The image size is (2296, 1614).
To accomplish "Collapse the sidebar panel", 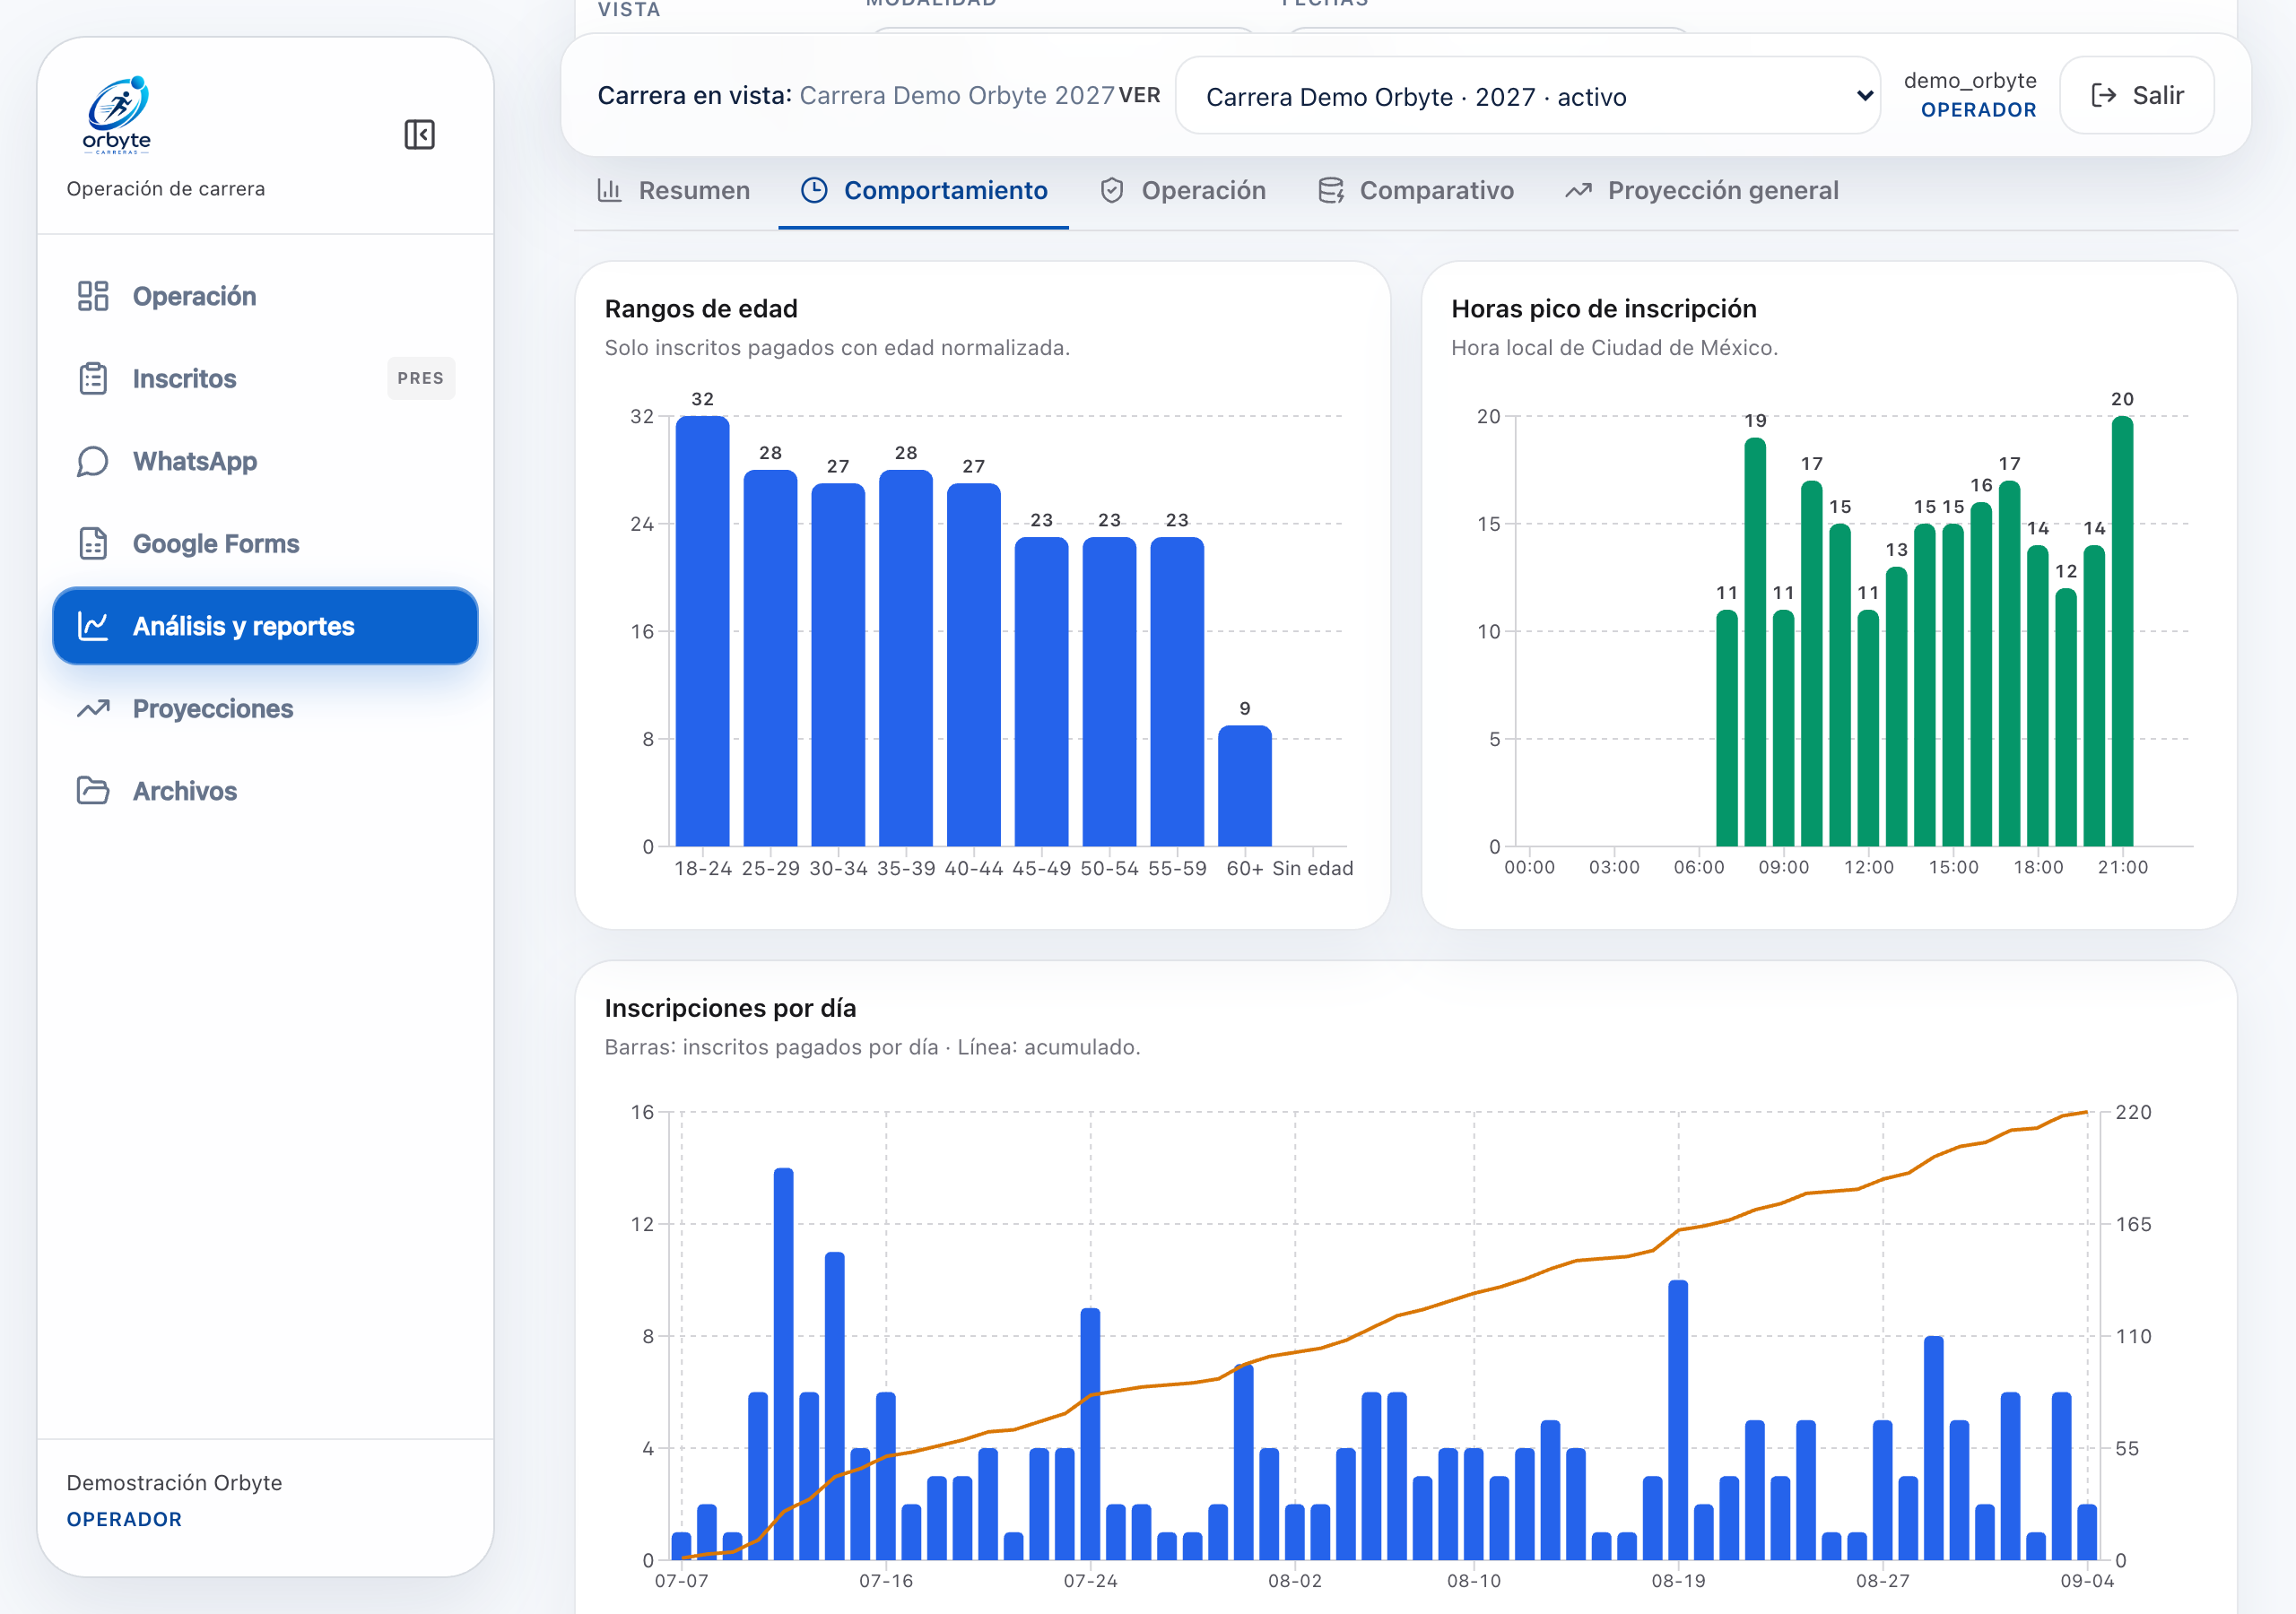I will pyautogui.click(x=419, y=134).
